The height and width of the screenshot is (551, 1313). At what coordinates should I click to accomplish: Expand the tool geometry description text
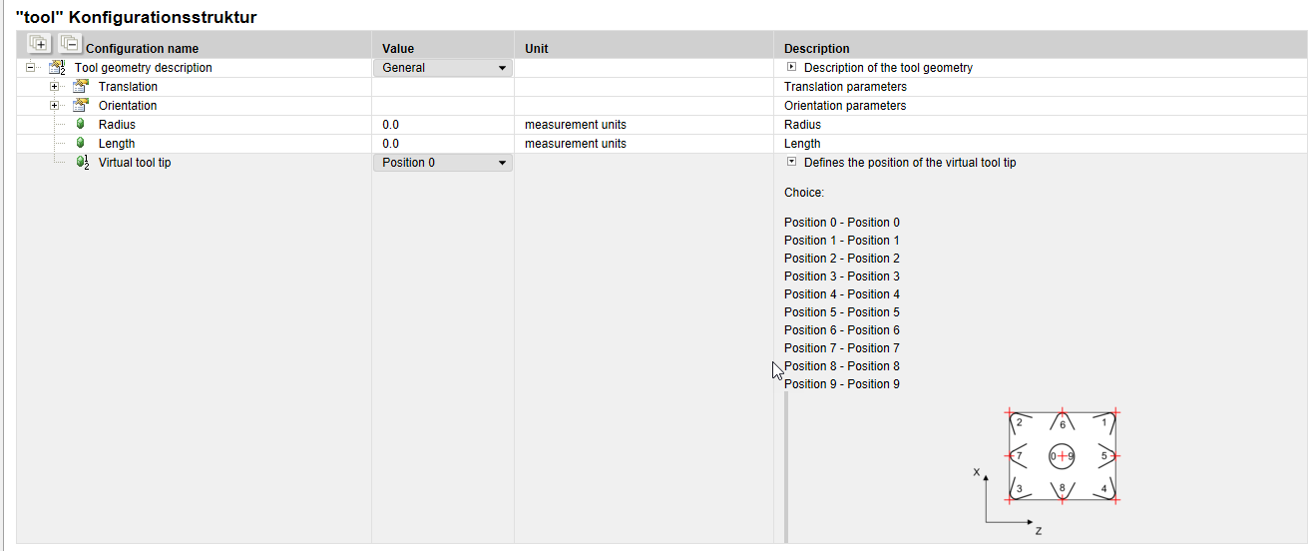(x=791, y=68)
